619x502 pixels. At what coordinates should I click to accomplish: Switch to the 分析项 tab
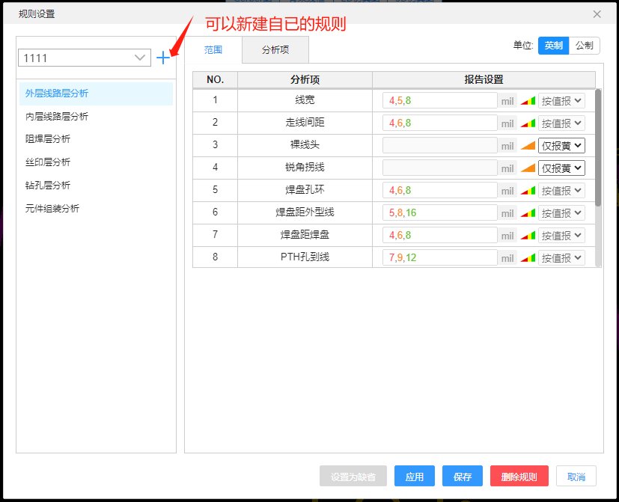(275, 49)
